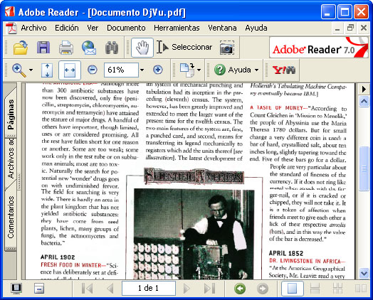373x300 pixels.
Task: Click the vertical scrollbar thumb
Action: coord(364,168)
